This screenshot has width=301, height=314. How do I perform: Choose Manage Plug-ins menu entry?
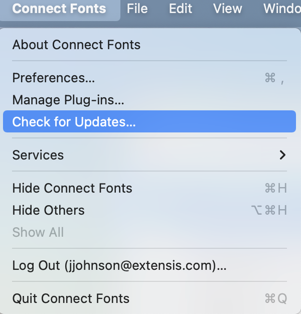click(x=68, y=100)
